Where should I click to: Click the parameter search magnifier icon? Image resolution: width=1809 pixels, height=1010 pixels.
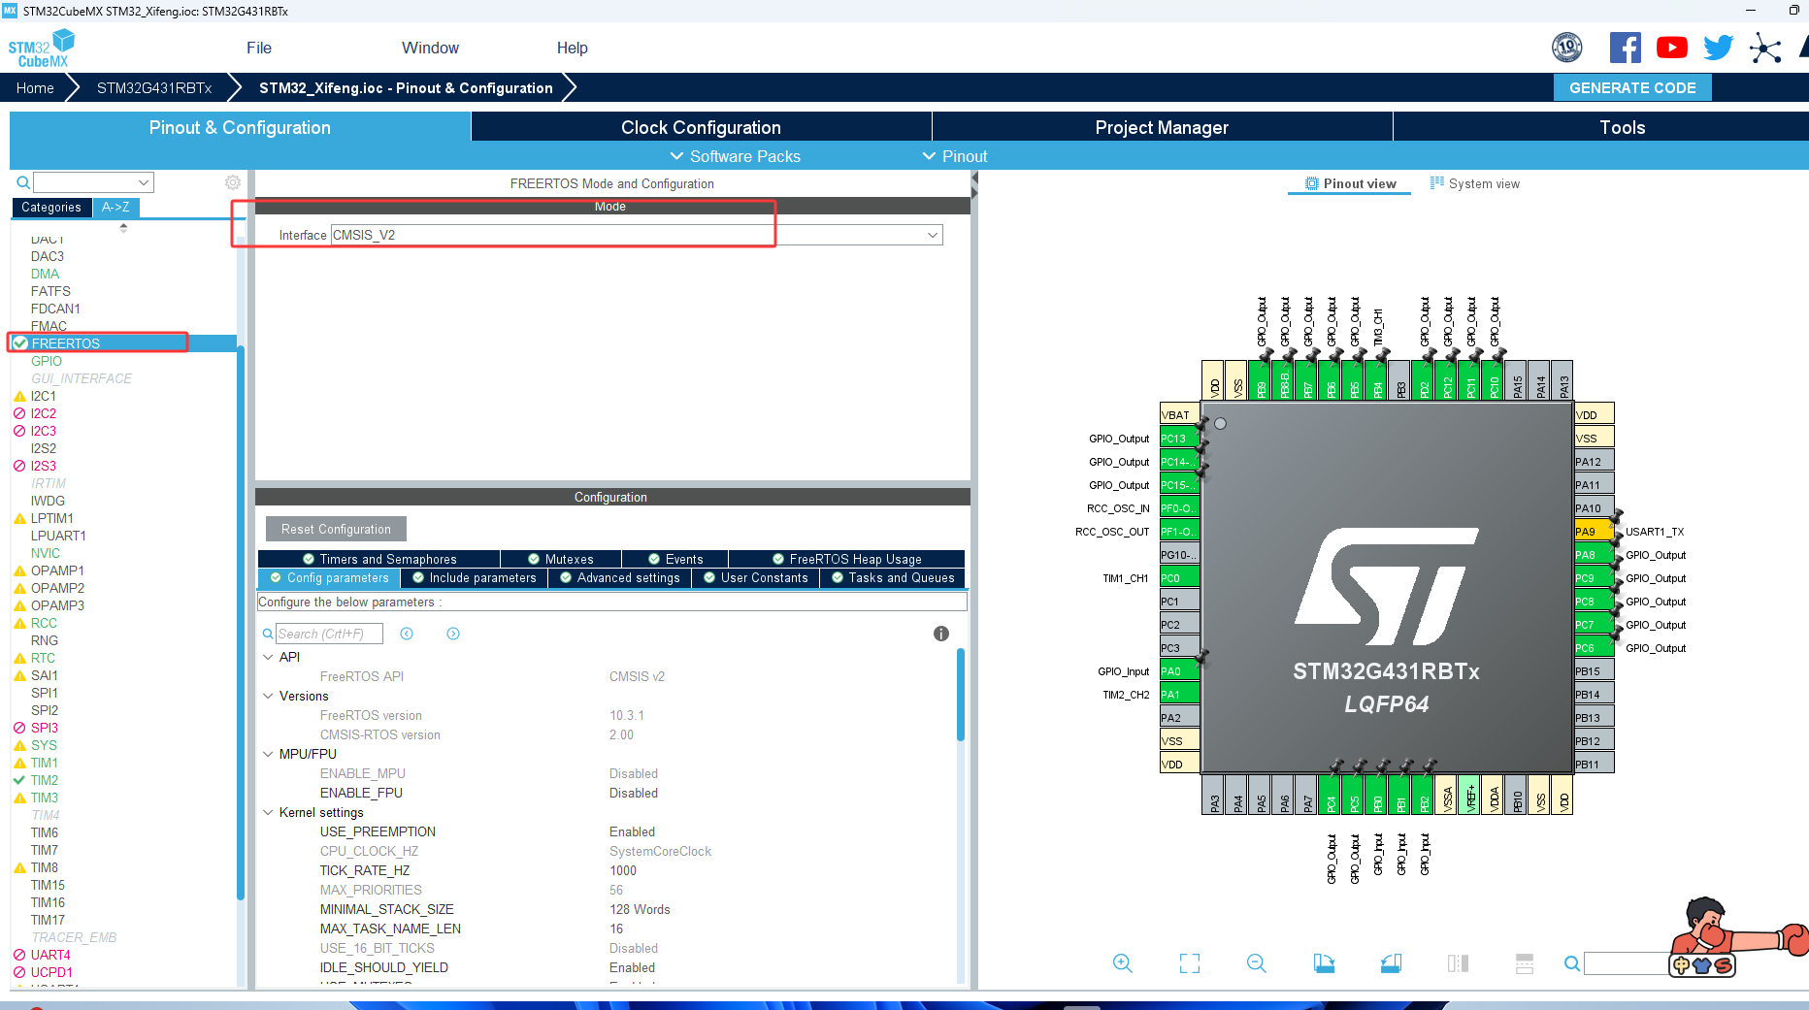pyautogui.click(x=268, y=634)
